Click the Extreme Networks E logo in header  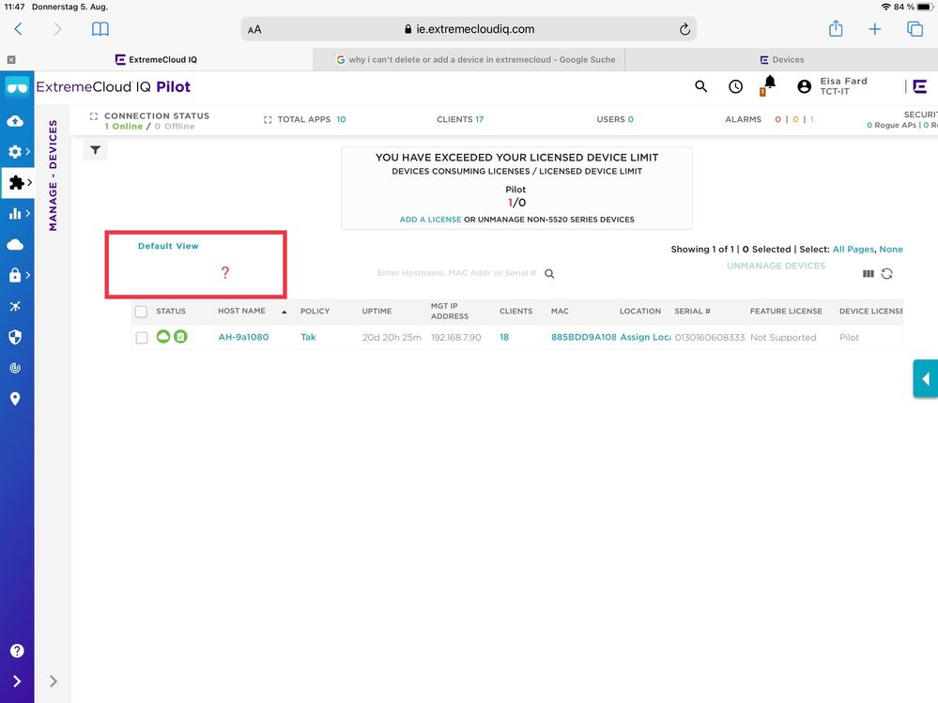[920, 86]
